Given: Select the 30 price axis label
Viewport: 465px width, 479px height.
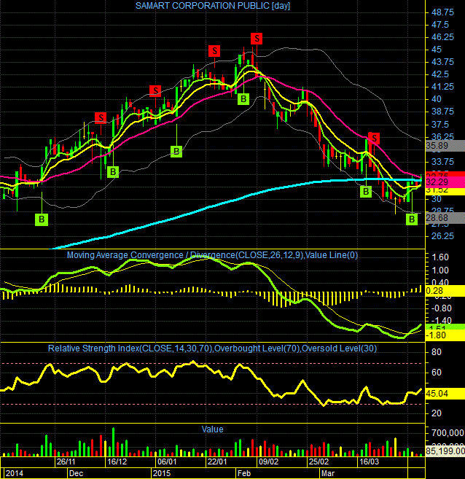Looking at the screenshot, I should (x=437, y=199).
